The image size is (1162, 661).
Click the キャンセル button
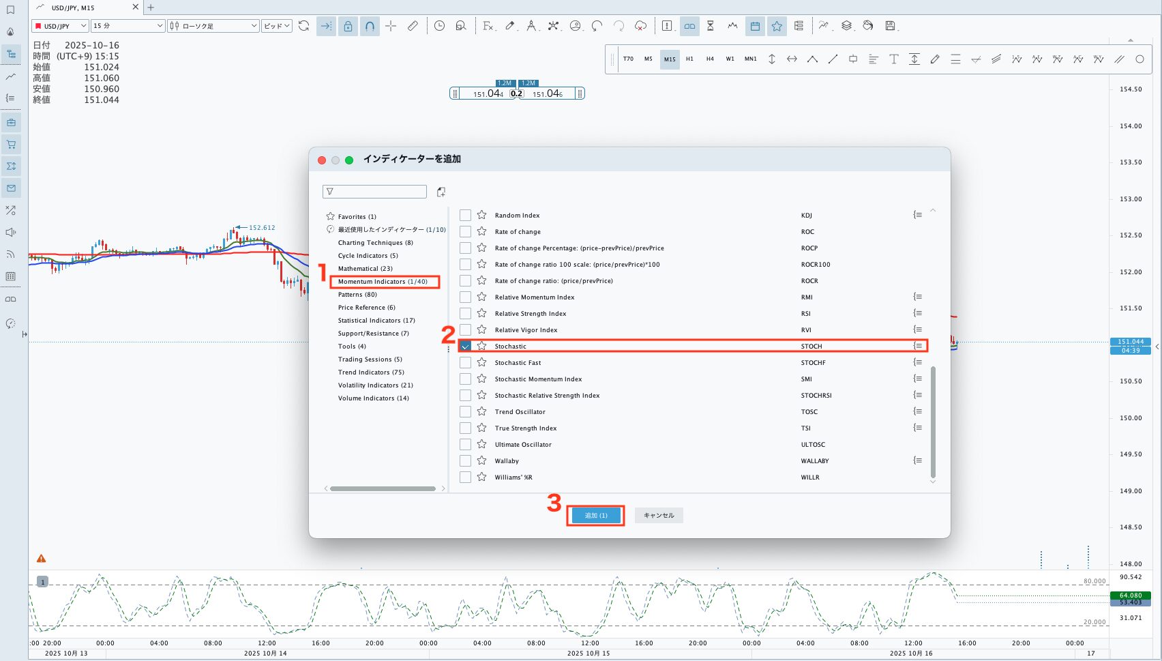[659, 516]
